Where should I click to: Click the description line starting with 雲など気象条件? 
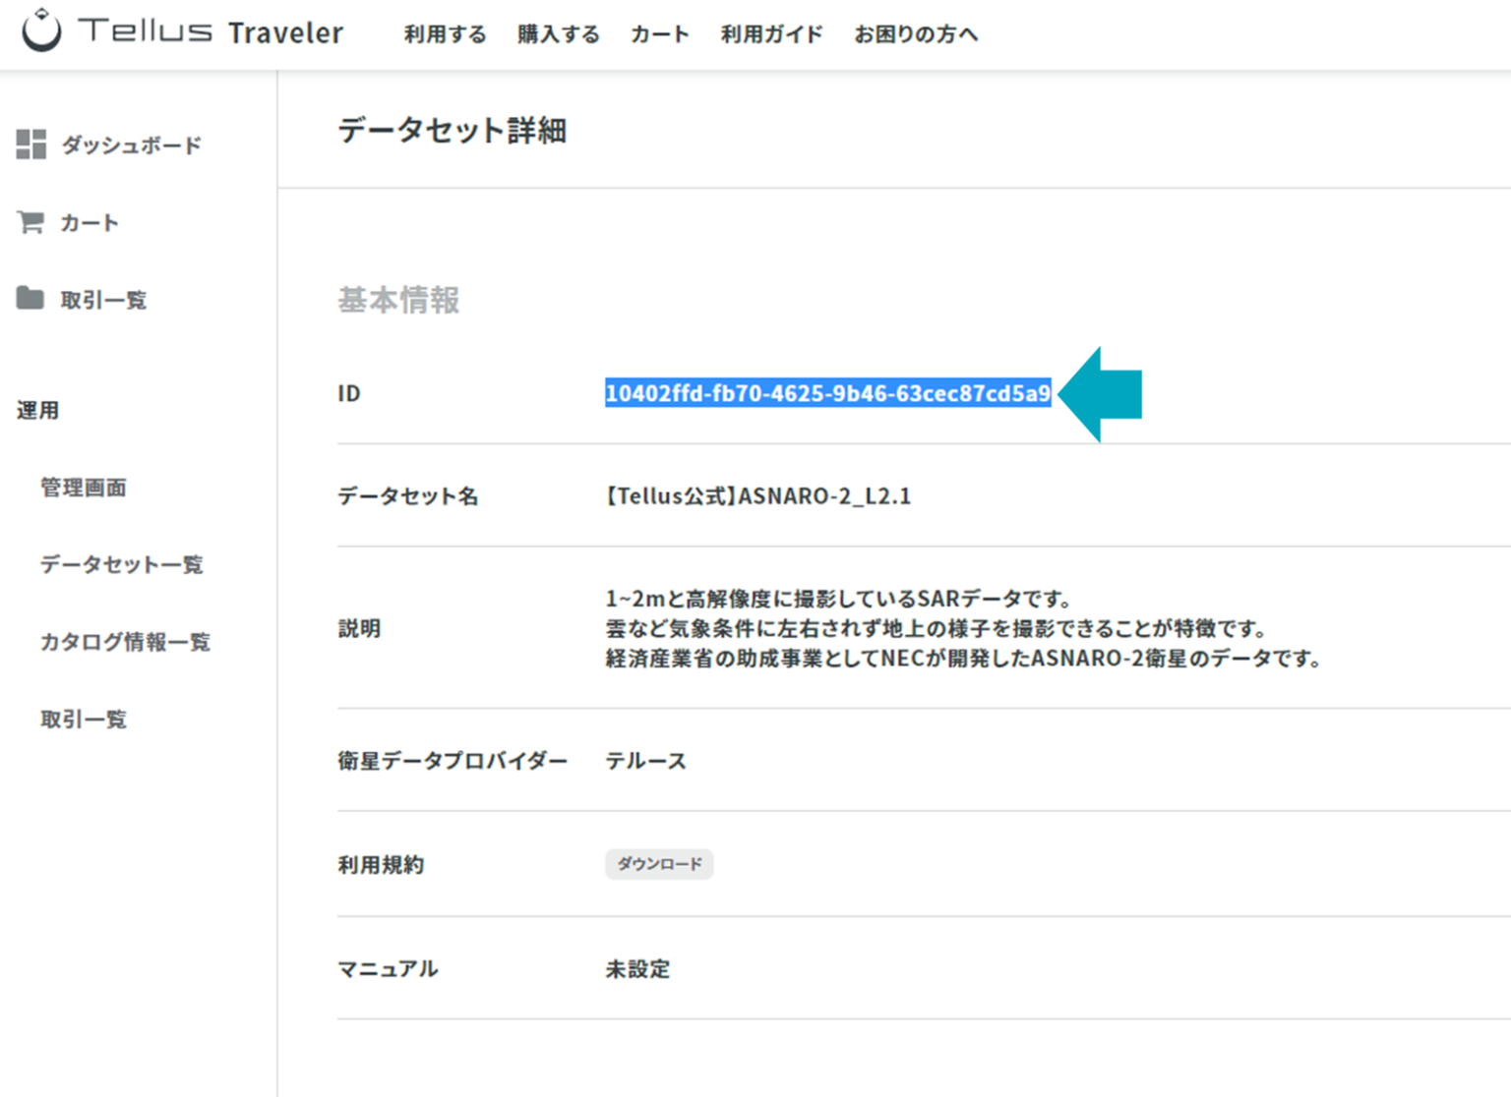point(937,628)
